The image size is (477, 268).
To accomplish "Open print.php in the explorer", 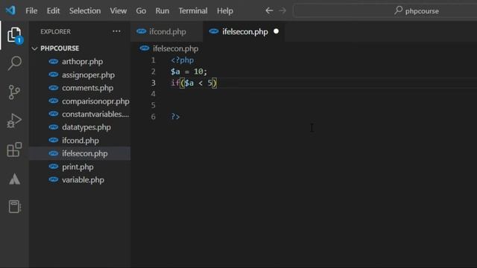I will (80, 167).
